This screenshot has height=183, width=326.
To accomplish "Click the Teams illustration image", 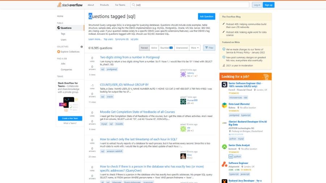I will click(x=70, y=104).
